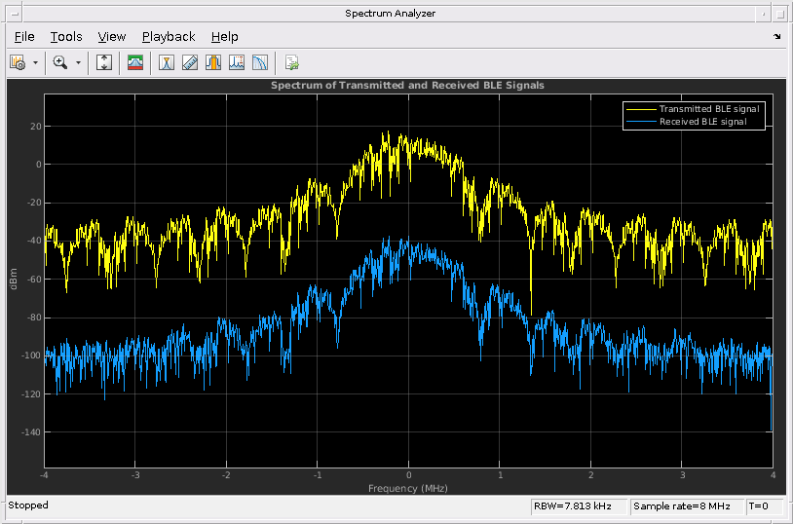Open the orange-bar Channel Measurements icon

point(213,62)
